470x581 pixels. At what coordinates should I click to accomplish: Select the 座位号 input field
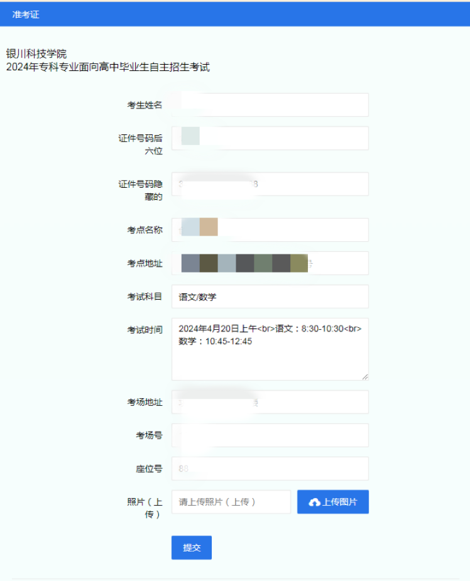click(x=270, y=469)
